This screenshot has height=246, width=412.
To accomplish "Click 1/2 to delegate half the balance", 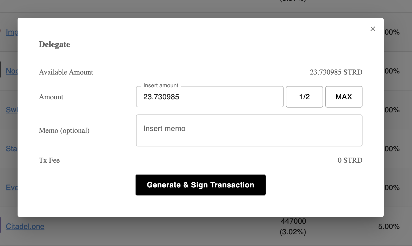I will [304, 97].
